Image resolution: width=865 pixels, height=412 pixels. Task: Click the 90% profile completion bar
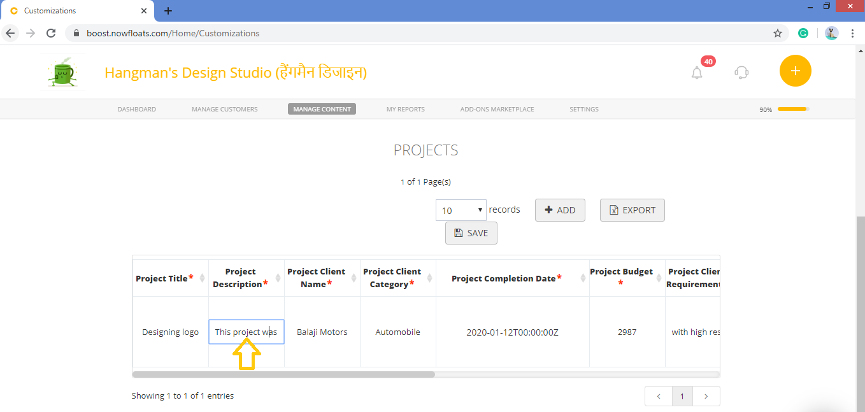[x=792, y=109]
